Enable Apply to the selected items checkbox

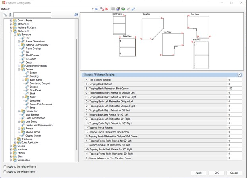pos(5,167)
